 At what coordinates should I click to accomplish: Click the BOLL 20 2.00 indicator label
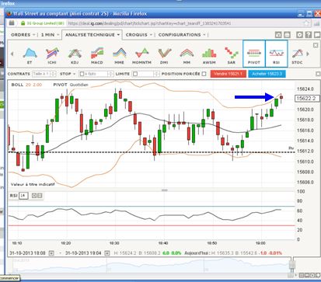tap(26, 85)
